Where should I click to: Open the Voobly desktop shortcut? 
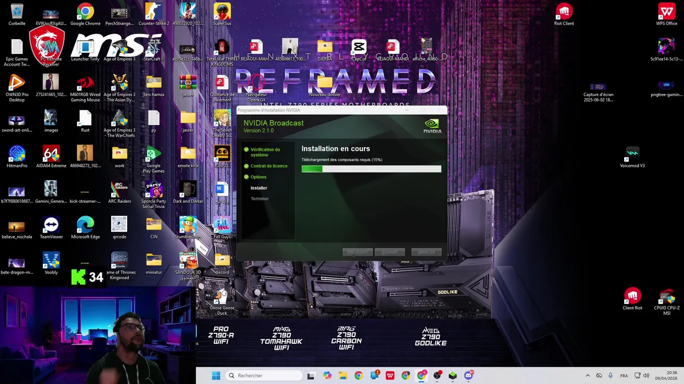pyautogui.click(x=51, y=261)
